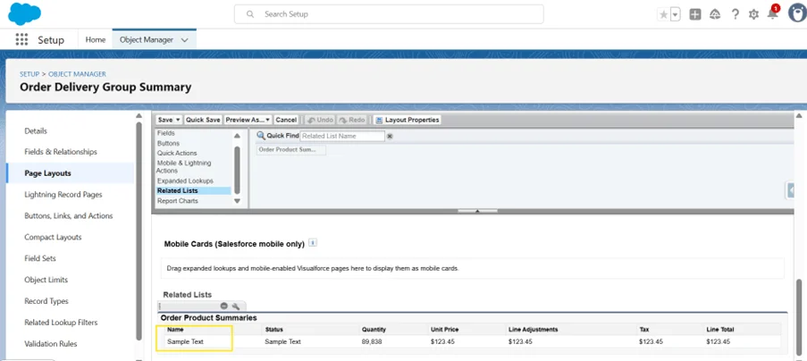
Task: Clear the Quick Find field with X
Action: (x=390, y=137)
